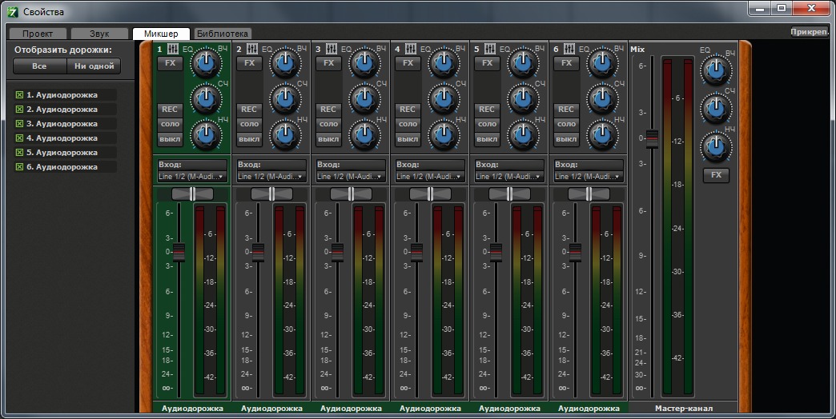Click the Мастер-канал label
The width and height of the screenshot is (836, 419).
684,409
